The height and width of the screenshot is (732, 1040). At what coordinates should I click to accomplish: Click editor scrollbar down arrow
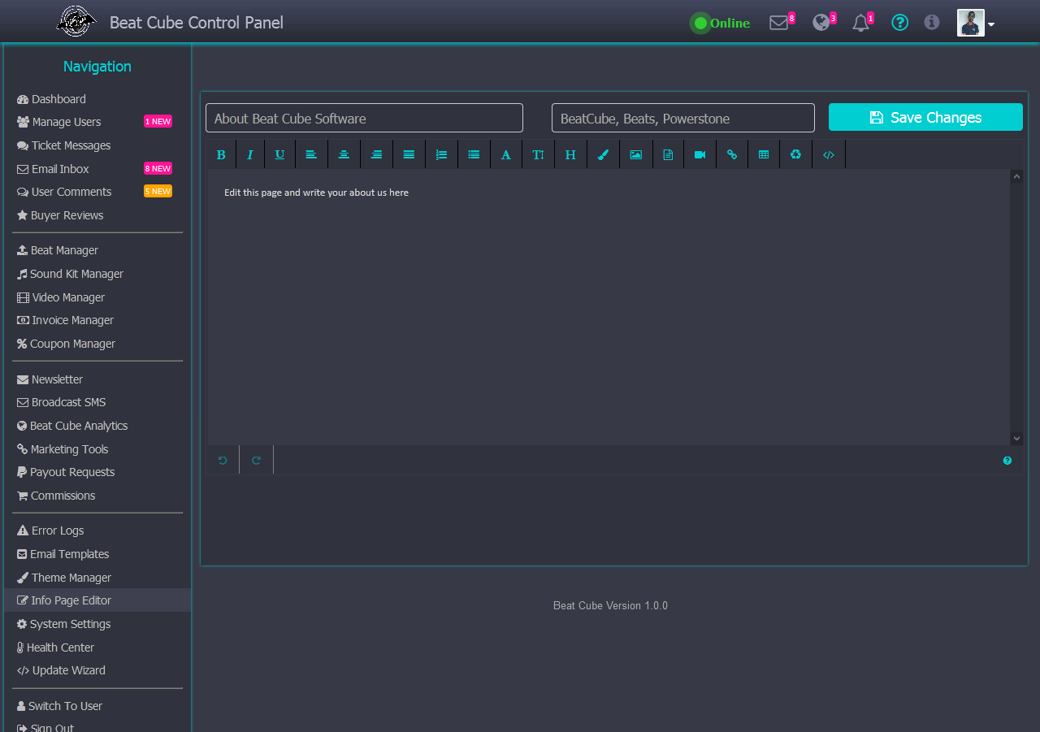coord(1016,438)
